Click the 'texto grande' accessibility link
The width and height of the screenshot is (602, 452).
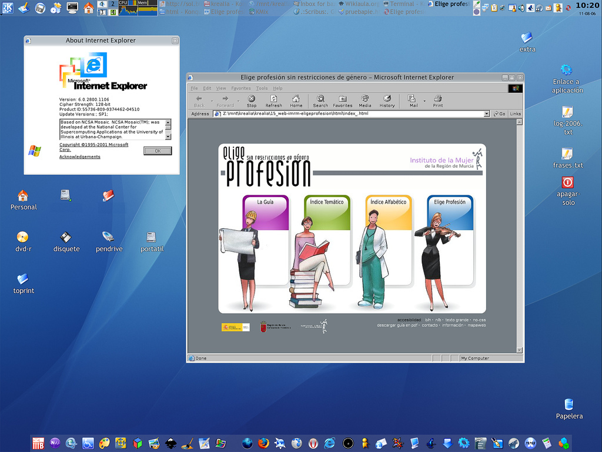(456, 320)
